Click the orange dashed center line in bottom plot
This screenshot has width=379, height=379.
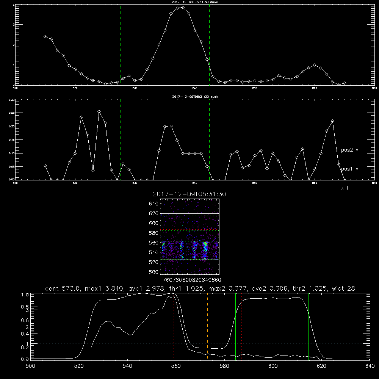[x=207, y=326]
